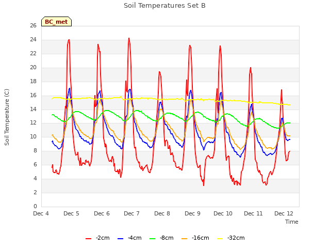This screenshot has height=248, width=330.
Task: Click the Dec 12 x-axis tick label
Action: 284,213
